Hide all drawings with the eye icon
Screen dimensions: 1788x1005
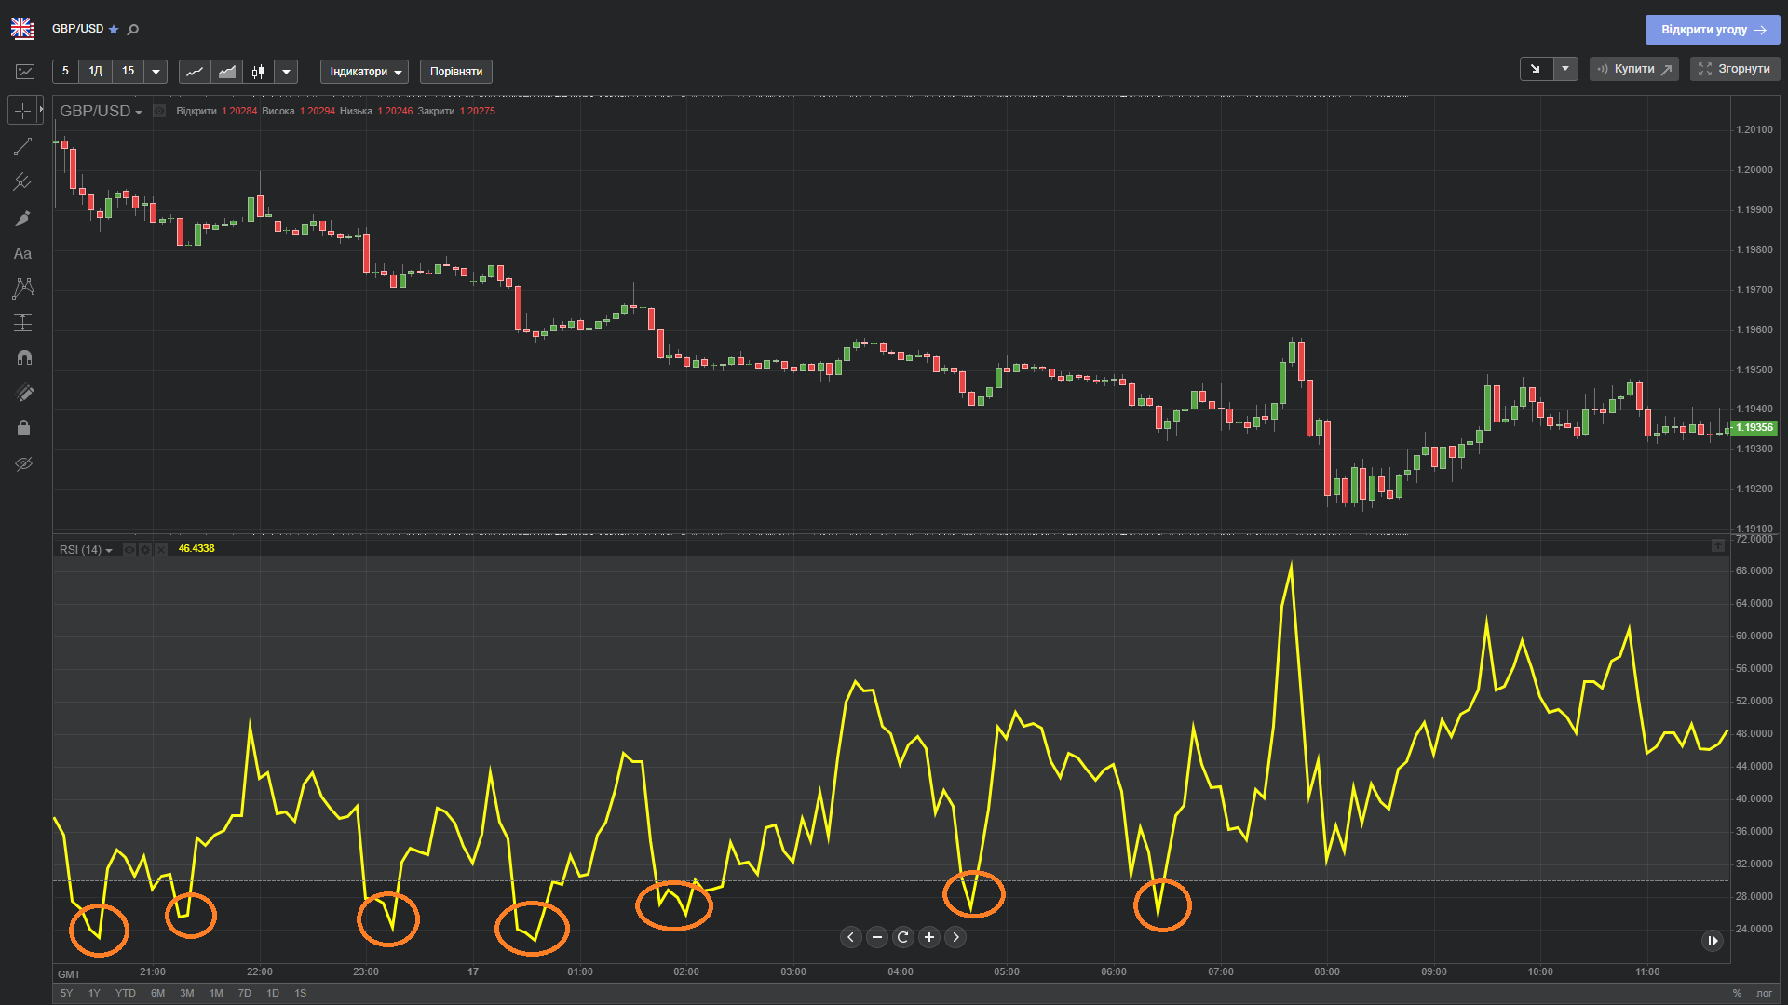tap(23, 463)
